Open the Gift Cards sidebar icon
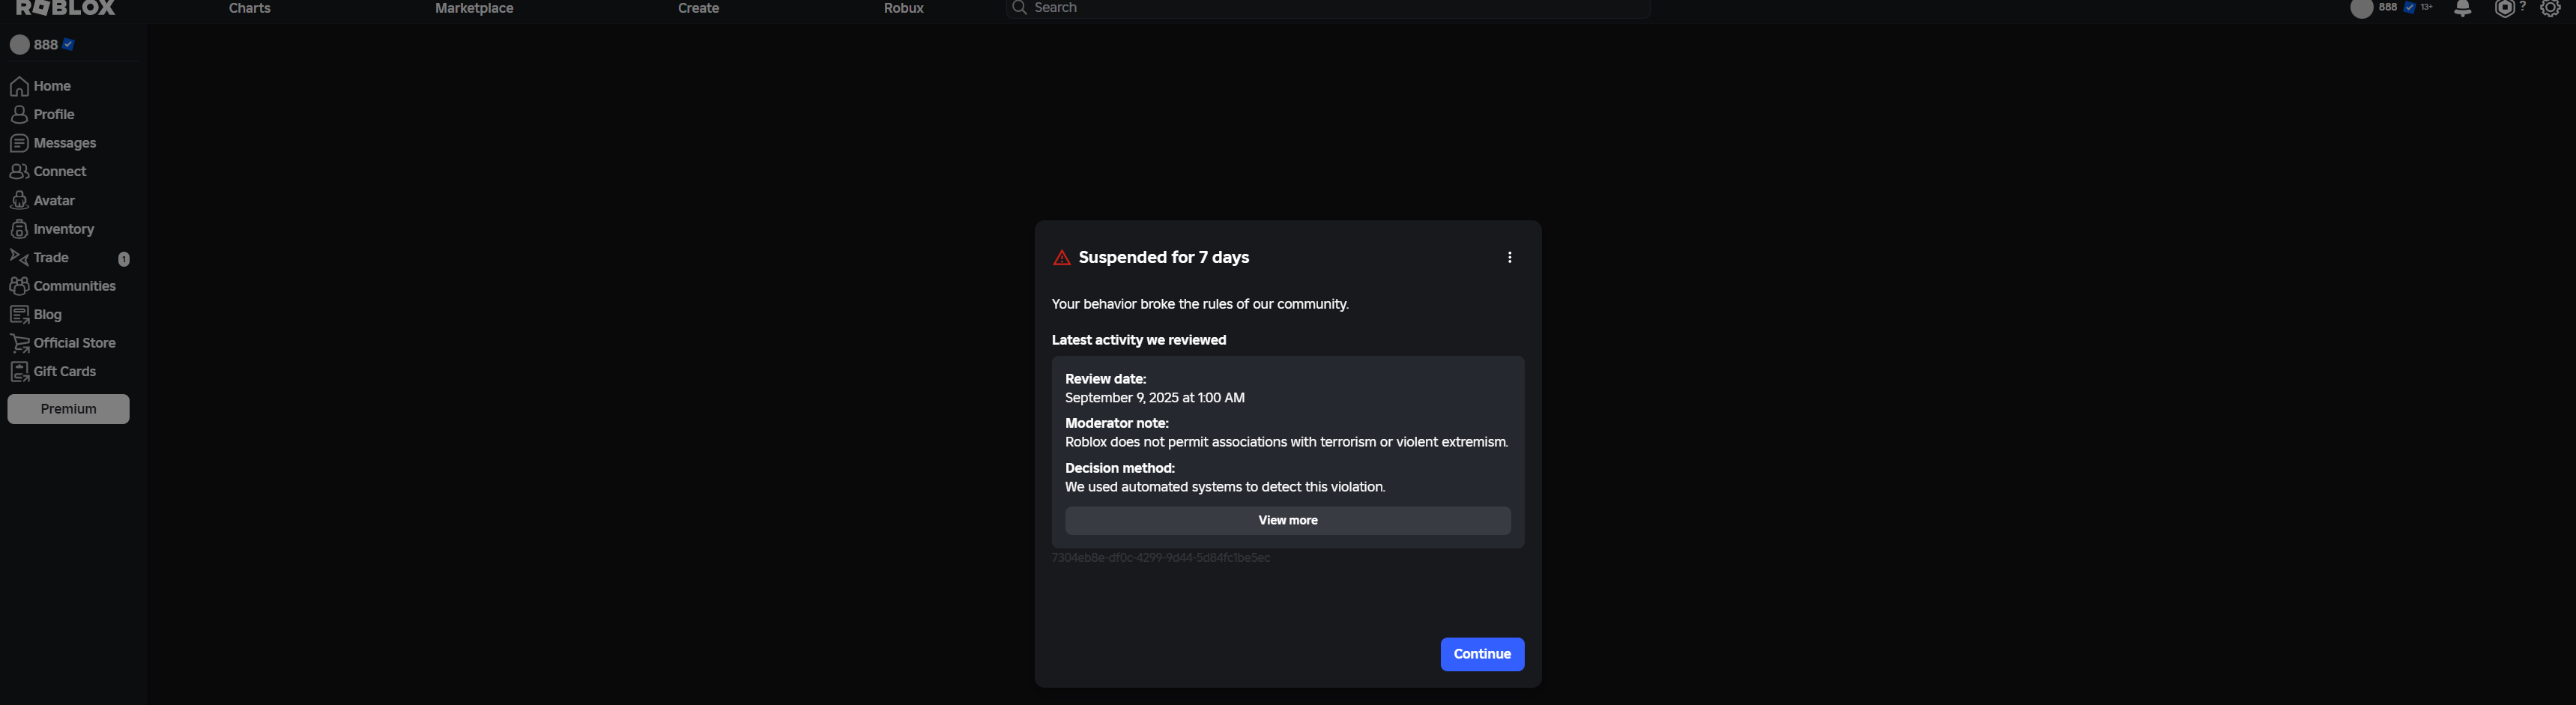Screen dimensions: 2576x705 click(x=19, y=372)
